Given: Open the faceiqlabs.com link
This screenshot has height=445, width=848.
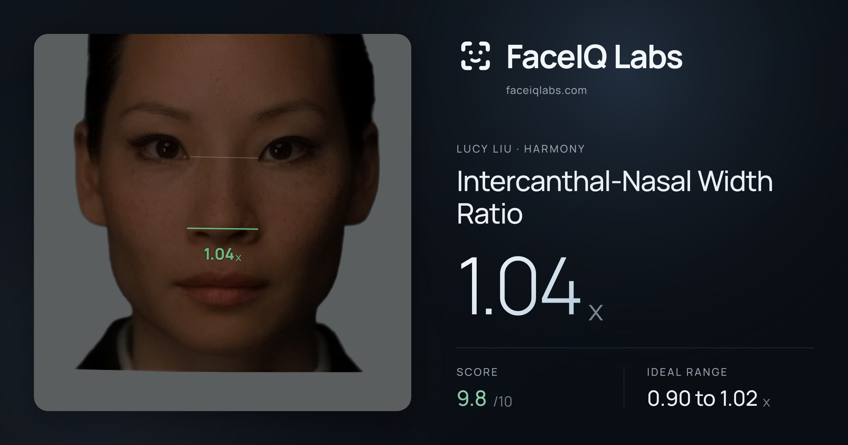Looking at the screenshot, I should 546,90.
